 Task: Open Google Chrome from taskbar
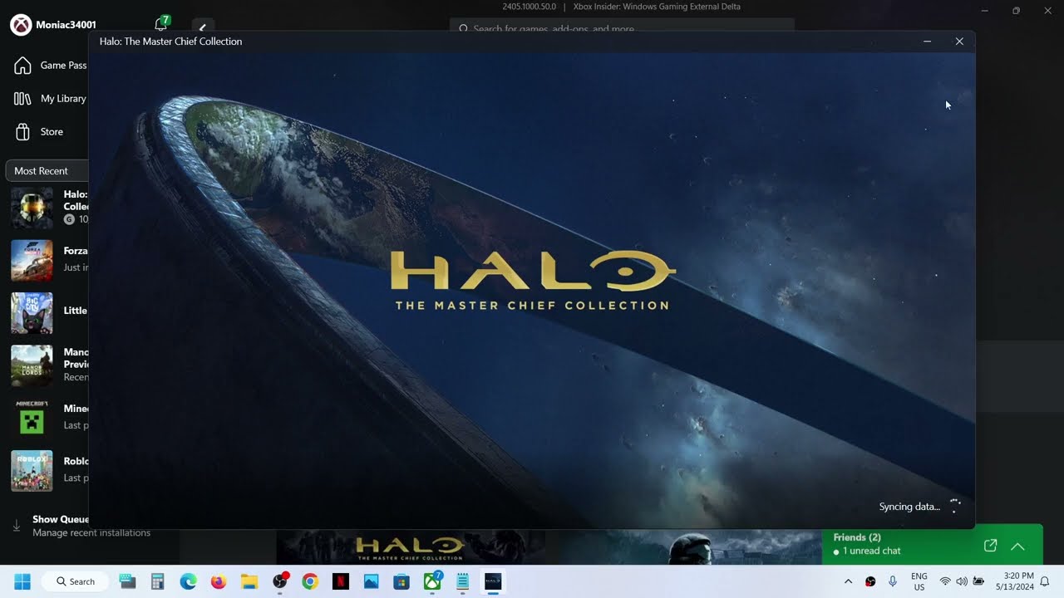coord(310,581)
